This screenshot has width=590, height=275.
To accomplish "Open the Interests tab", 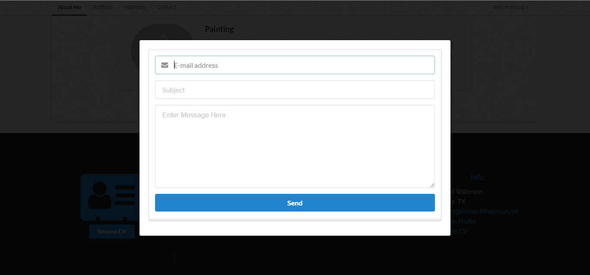I will pyautogui.click(x=135, y=7).
